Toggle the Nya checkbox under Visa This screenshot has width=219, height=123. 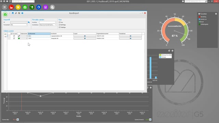coord(59,22)
